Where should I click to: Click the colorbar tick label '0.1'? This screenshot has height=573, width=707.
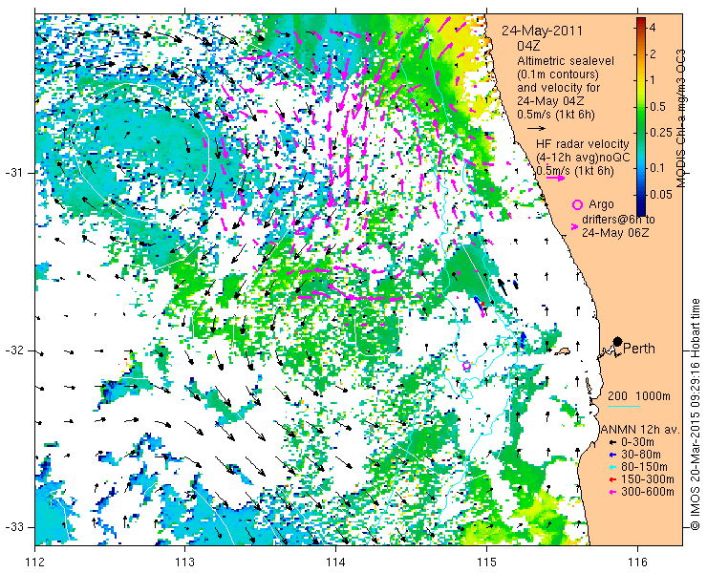click(657, 168)
